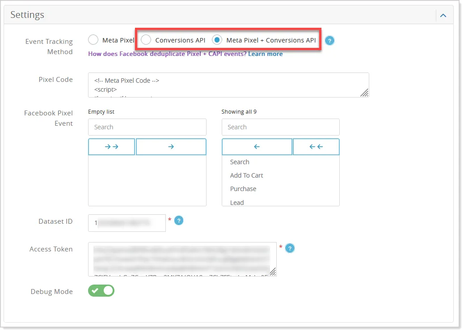Screen dimensions: 464x332
Task: Grab the Access Token textarea resize handle
Action: point(273,272)
